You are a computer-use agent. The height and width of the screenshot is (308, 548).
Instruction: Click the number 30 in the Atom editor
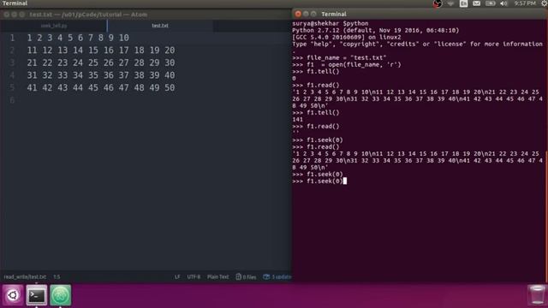point(170,62)
